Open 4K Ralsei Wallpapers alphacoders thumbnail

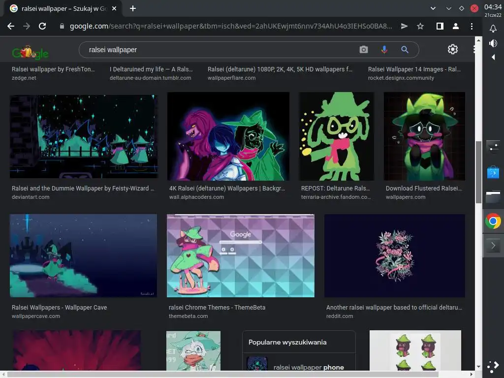click(x=228, y=136)
